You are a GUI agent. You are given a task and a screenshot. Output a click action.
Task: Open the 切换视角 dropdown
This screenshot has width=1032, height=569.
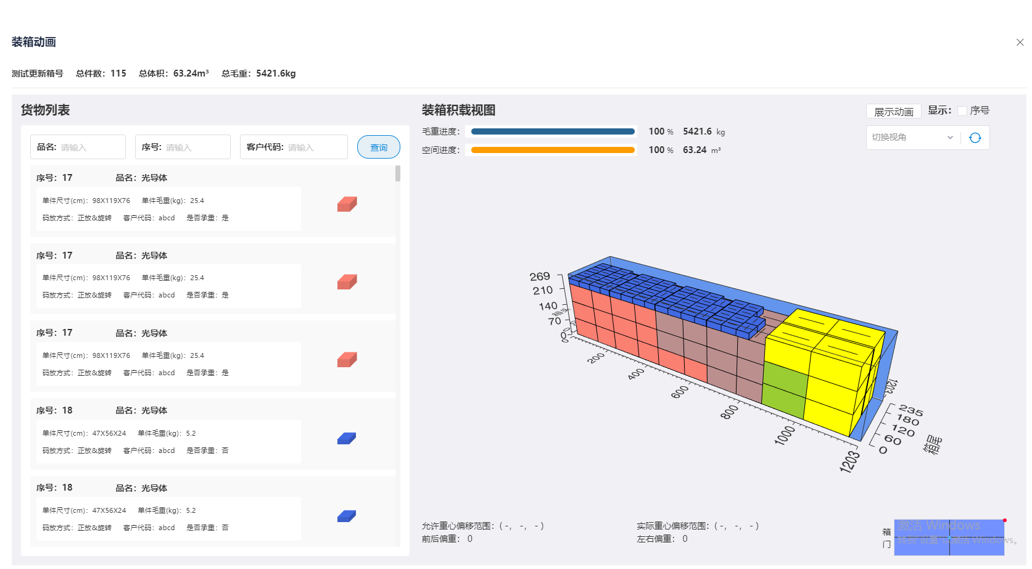(x=913, y=137)
